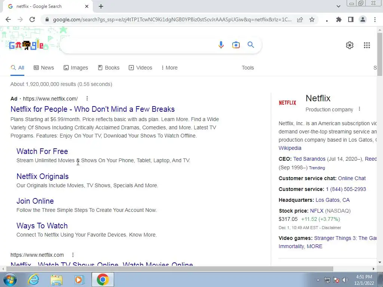
Task: Open the Ways To Watch sitelink
Action: (42, 226)
